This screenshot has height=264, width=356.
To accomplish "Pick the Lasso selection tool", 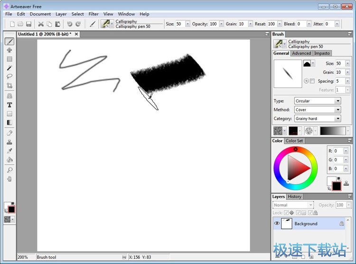I will click(9, 77).
